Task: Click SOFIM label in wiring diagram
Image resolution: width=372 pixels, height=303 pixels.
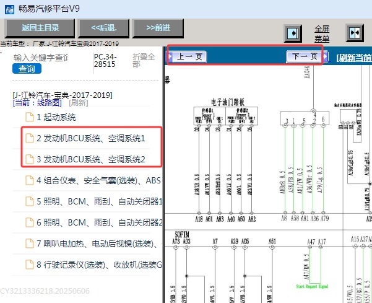Action: tap(182, 235)
